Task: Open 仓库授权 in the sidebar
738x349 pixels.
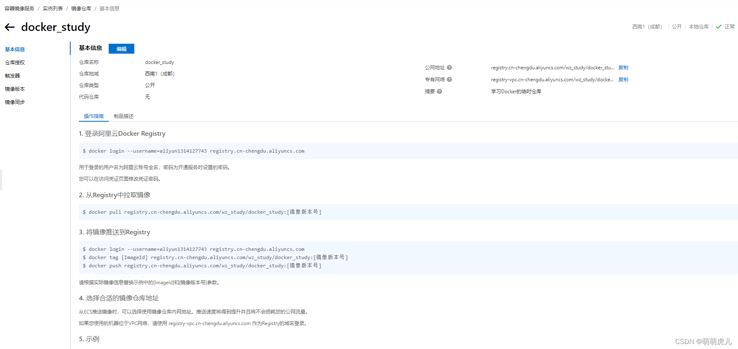Action: [15, 63]
